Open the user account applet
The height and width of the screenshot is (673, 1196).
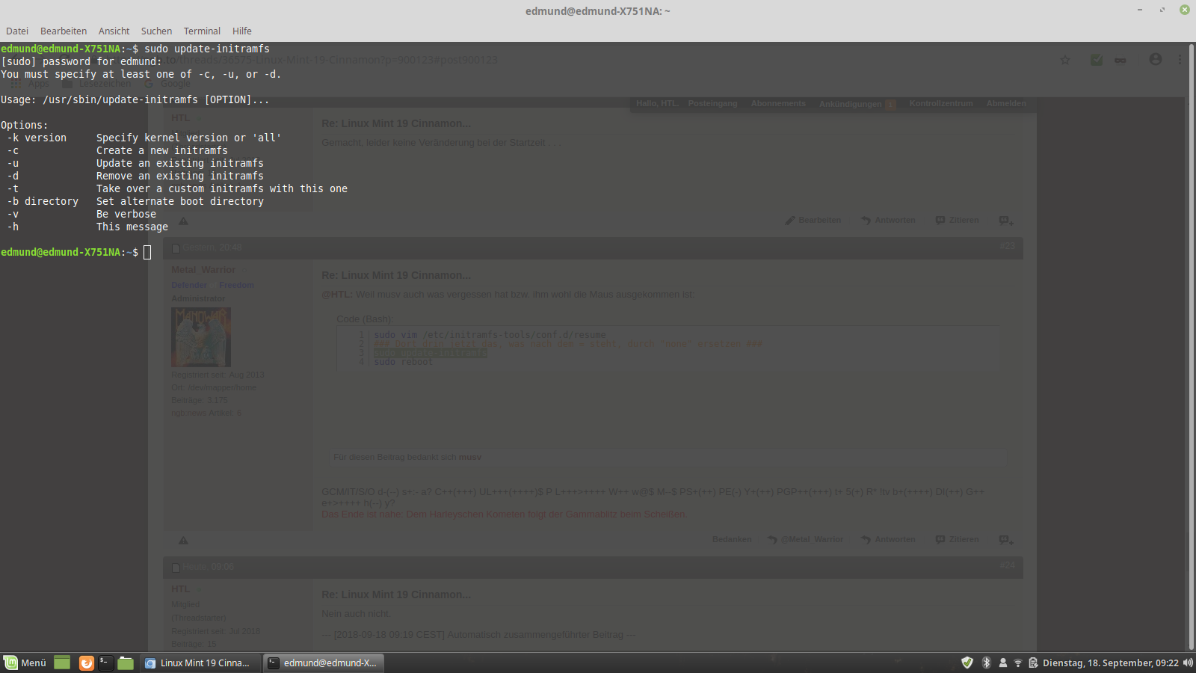[x=1003, y=663]
